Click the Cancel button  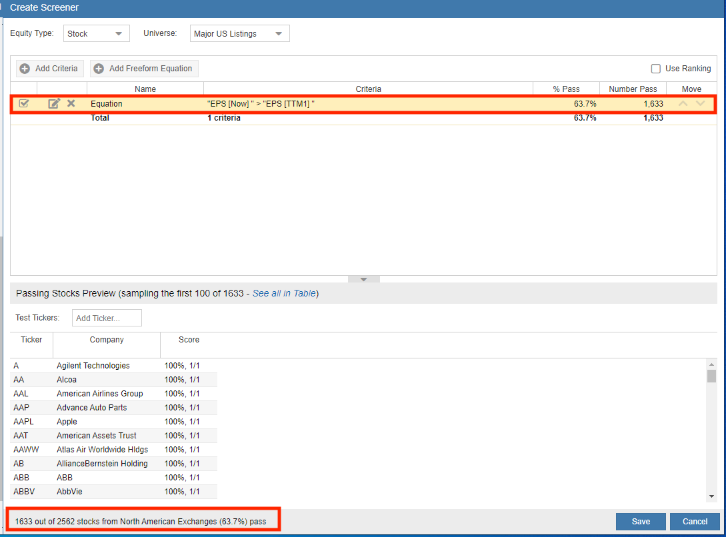695,522
